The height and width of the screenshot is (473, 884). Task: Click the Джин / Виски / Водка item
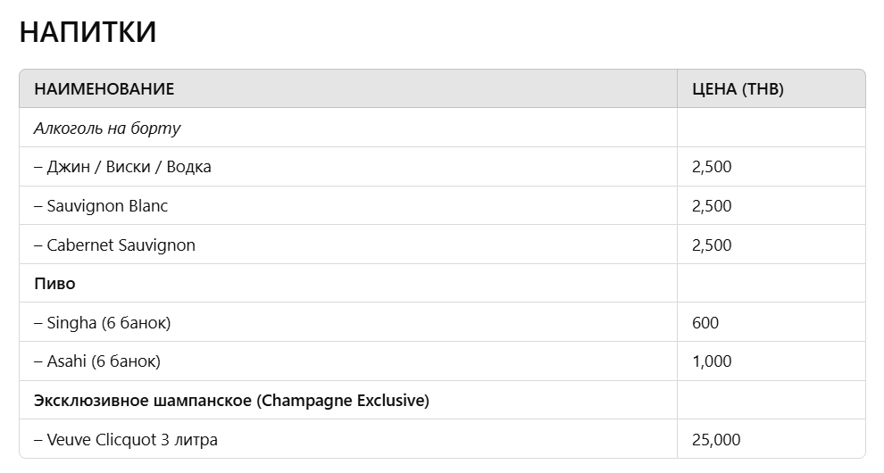(122, 167)
